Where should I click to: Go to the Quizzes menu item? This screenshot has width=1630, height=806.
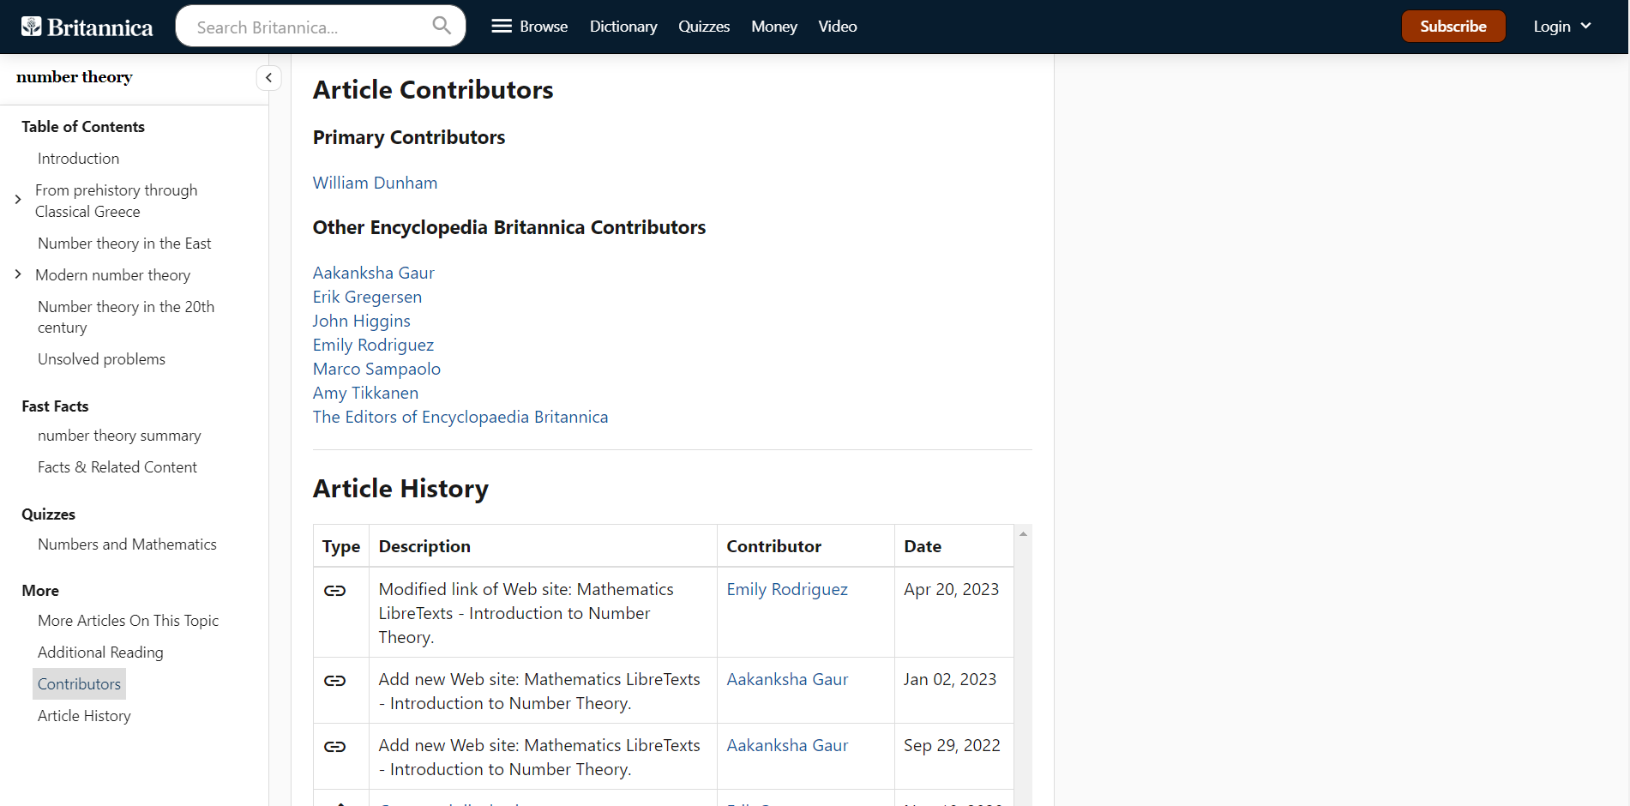tap(703, 27)
